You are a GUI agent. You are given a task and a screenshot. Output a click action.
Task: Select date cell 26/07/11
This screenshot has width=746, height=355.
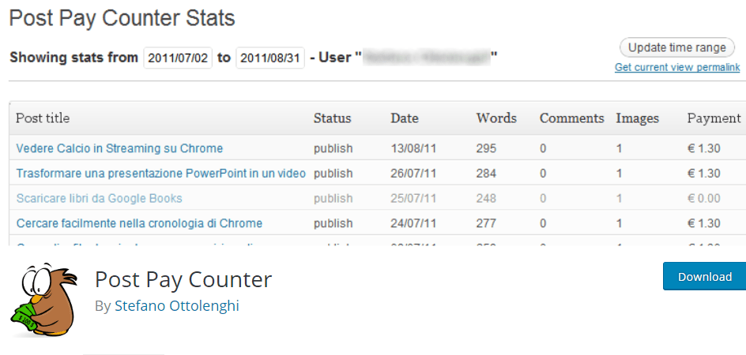click(x=413, y=174)
